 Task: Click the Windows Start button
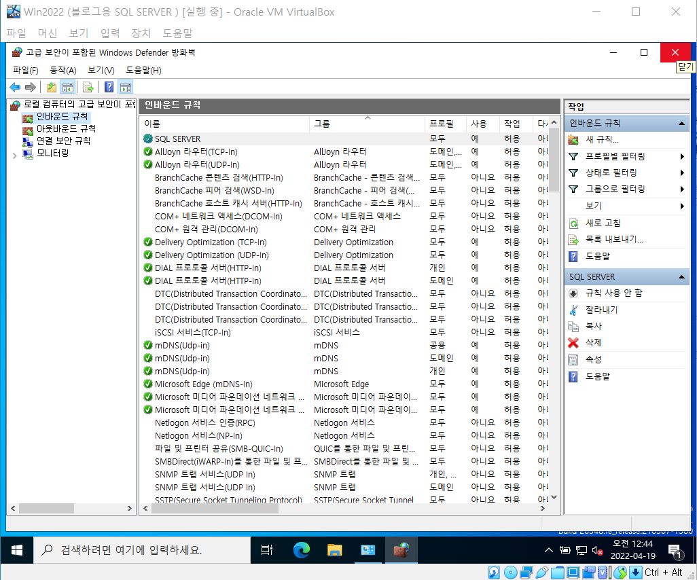pos(17,550)
